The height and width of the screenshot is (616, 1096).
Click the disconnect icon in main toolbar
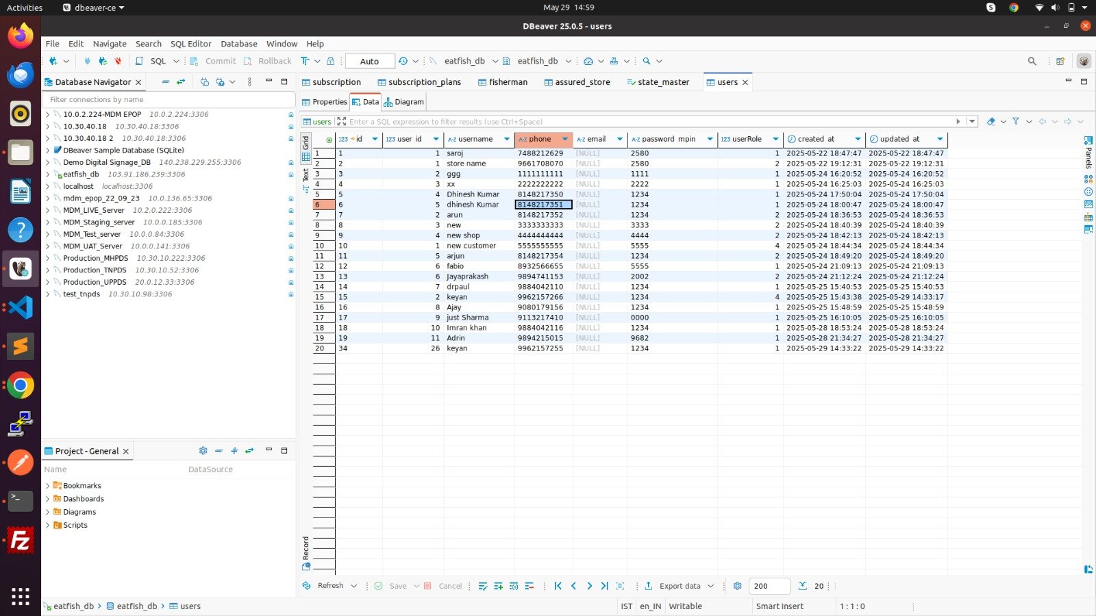pos(118,61)
